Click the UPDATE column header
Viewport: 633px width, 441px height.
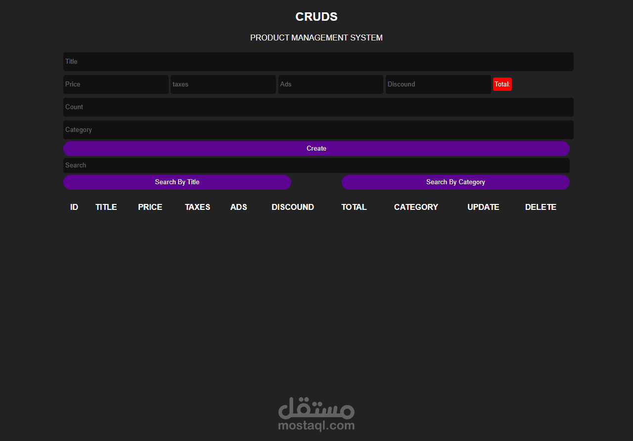coord(484,207)
